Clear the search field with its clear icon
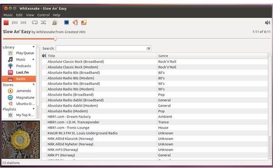Viewport: 273px width, 168px height. tap(148, 49)
